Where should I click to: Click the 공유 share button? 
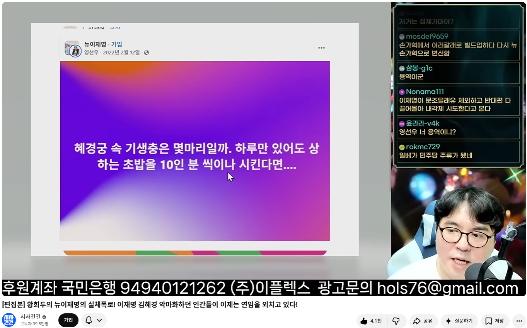pyautogui.click(x=423, y=321)
